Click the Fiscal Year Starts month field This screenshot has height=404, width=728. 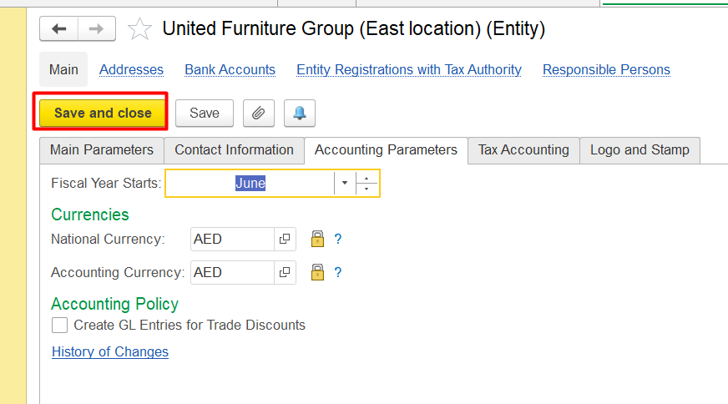[250, 183]
